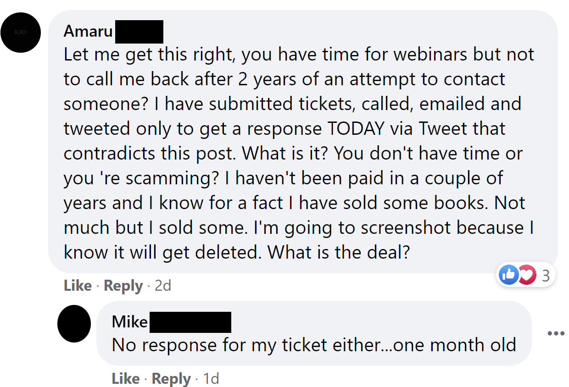The width and height of the screenshot is (569, 387).
Task: Click the 1d timestamp on Mike's reply
Action: tap(211, 379)
